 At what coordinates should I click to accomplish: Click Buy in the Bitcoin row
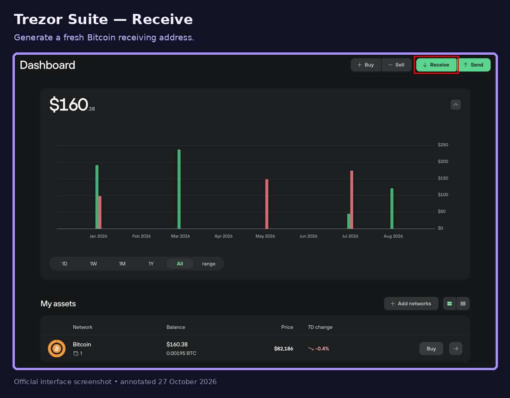[x=431, y=348]
